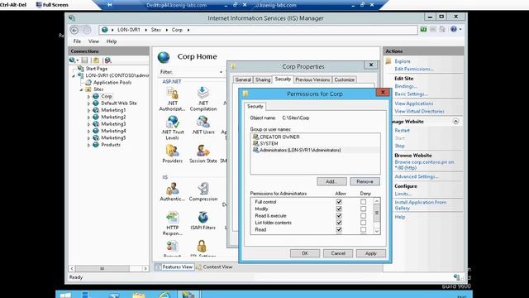Collapse the Sites tree node
This screenshot has height=298, width=529.
(x=81, y=89)
